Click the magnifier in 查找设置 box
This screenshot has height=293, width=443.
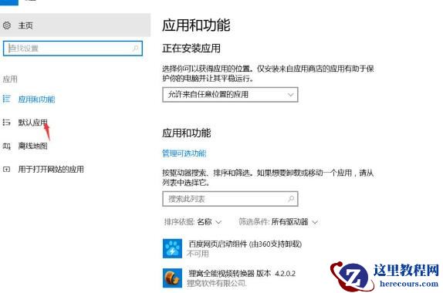click(136, 49)
